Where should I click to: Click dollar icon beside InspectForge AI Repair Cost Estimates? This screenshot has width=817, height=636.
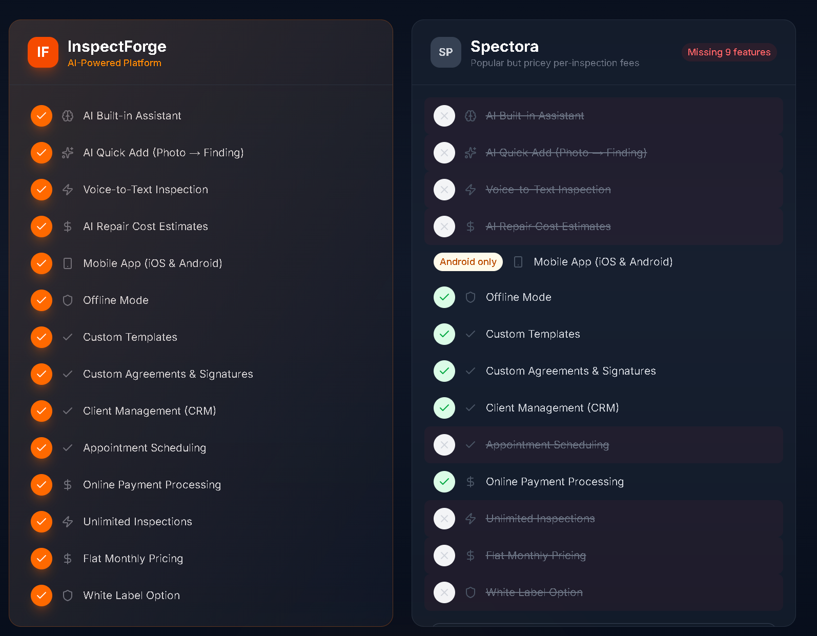click(68, 227)
